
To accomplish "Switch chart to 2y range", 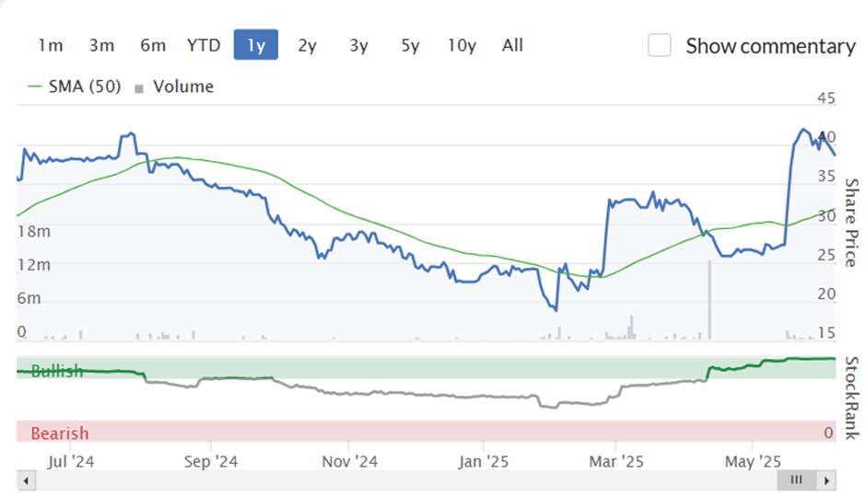I will (307, 45).
